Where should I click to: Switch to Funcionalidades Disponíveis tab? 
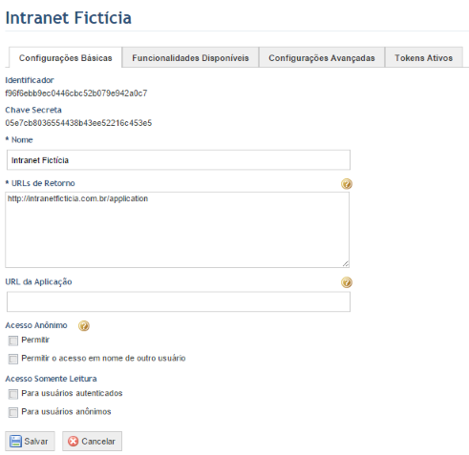coord(190,57)
